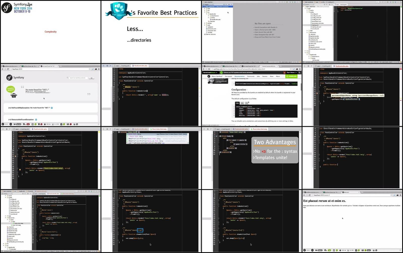Screen dimensions: 403x253
Task: Click the search magnifier in the SensioLabs docs header
Action: (x=299, y=72)
